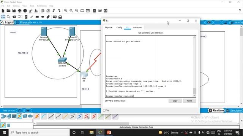This screenshot has width=243, height=136.
Task: Select the Connections lightning category icon
Action: [x=19, y=116]
